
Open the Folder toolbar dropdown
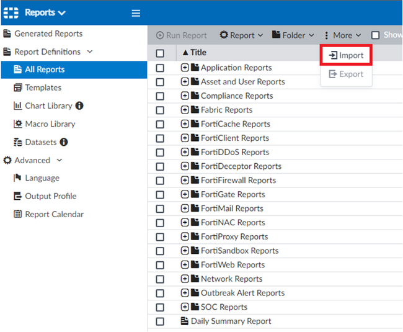[293, 35]
